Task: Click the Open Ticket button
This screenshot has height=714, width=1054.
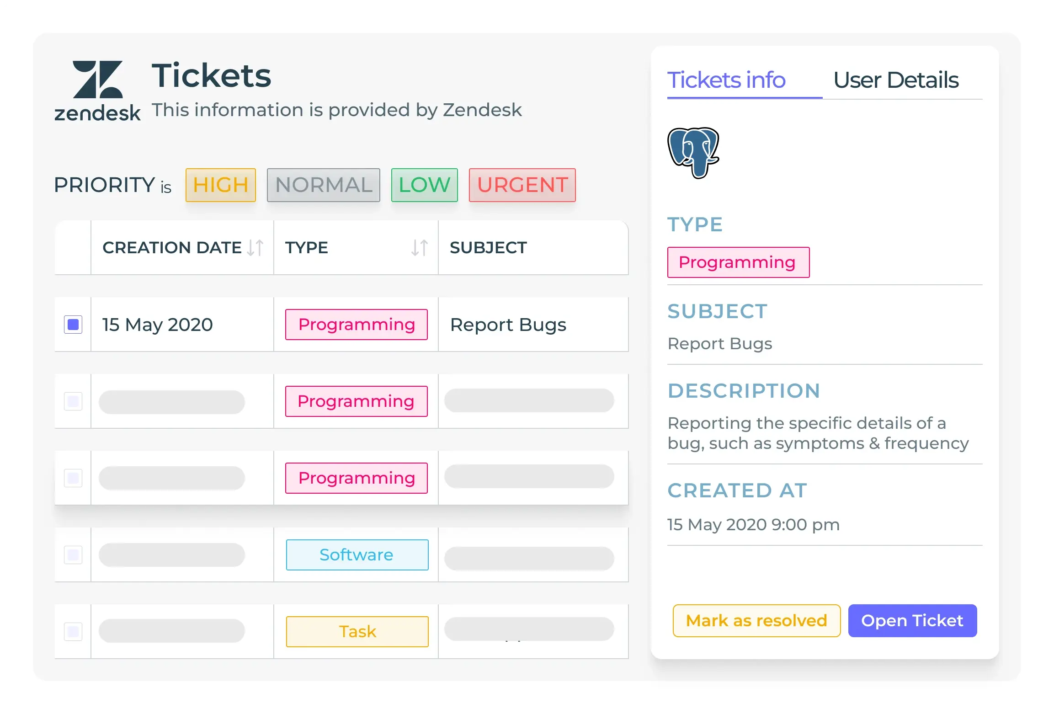Action: (x=912, y=621)
